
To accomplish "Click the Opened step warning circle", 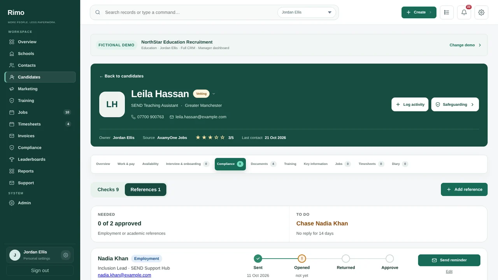I will [x=302, y=259].
